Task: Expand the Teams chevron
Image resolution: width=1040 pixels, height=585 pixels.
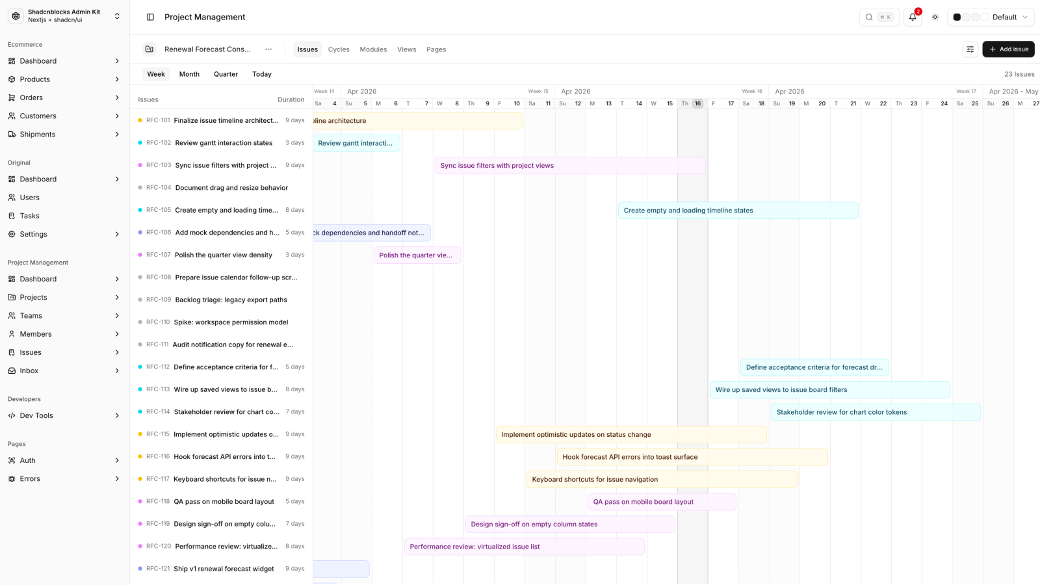Action: pyautogui.click(x=117, y=316)
